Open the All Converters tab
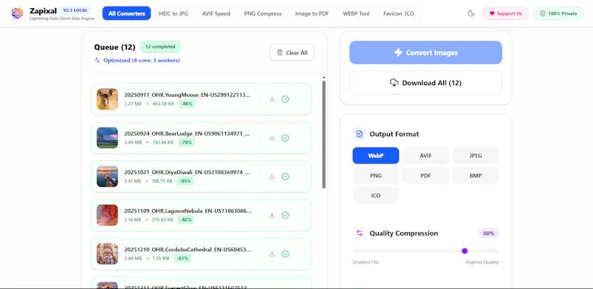Viewport: 593px width, 289px height. (127, 13)
